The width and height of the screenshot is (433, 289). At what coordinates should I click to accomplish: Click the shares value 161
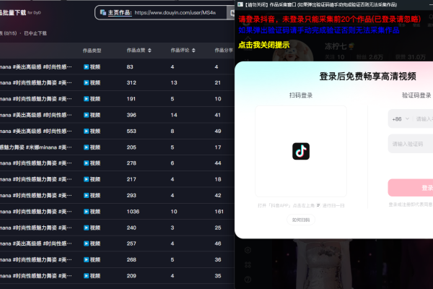click(x=219, y=212)
